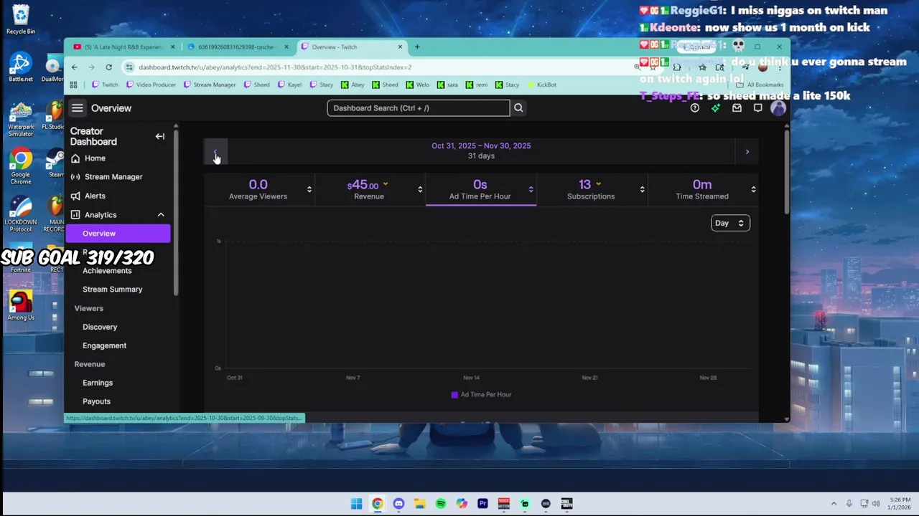Click the browser back arrow
This screenshot has width=919, height=516.
[75, 67]
